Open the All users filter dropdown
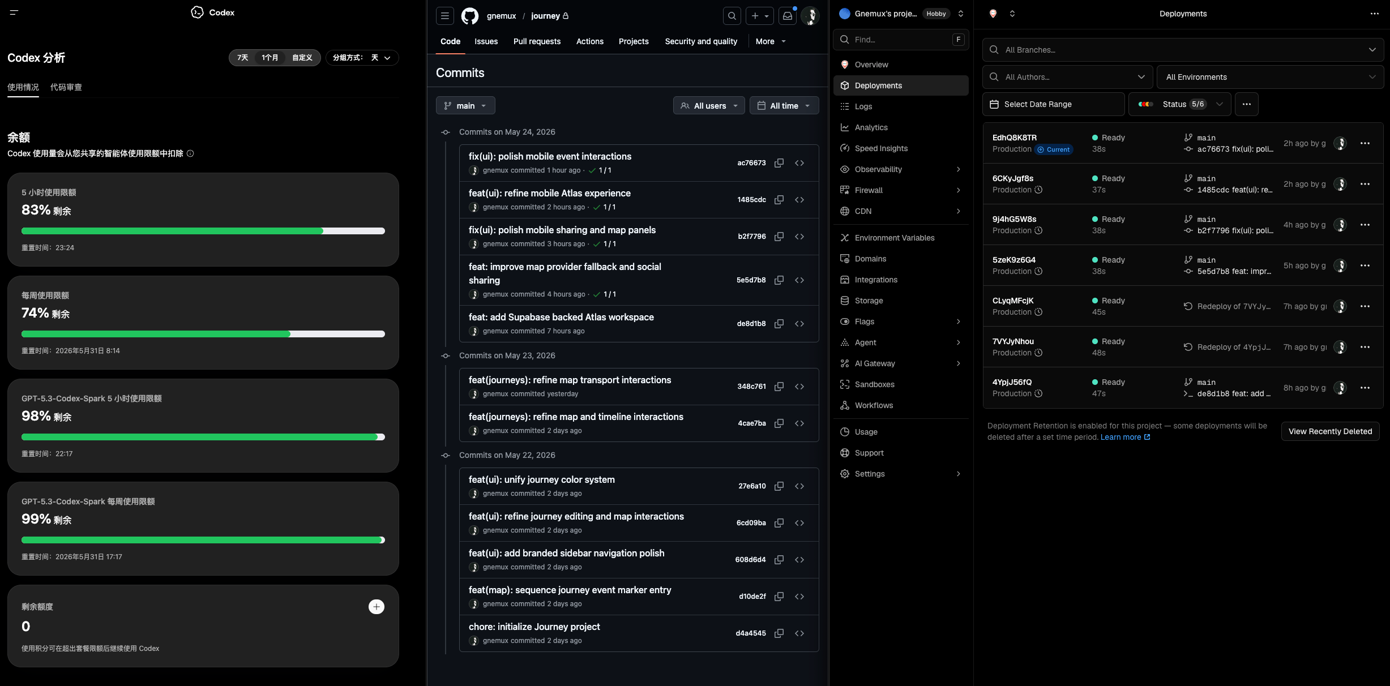Image resolution: width=1390 pixels, height=686 pixels. pos(709,106)
